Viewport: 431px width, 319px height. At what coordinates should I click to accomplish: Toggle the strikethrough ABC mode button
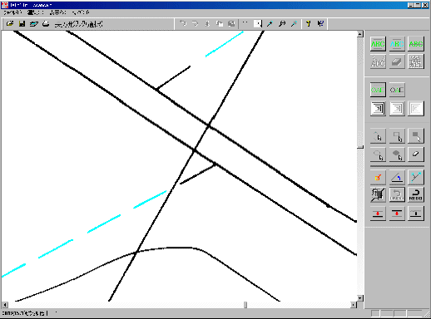pyautogui.click(x=415, y=44)
